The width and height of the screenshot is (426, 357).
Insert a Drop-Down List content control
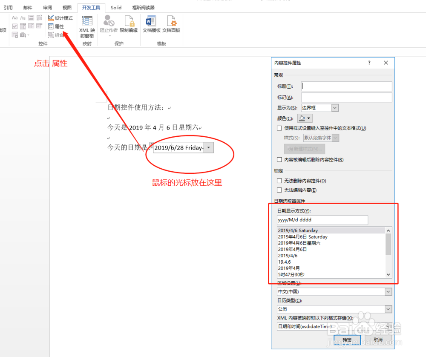[31, 26]
